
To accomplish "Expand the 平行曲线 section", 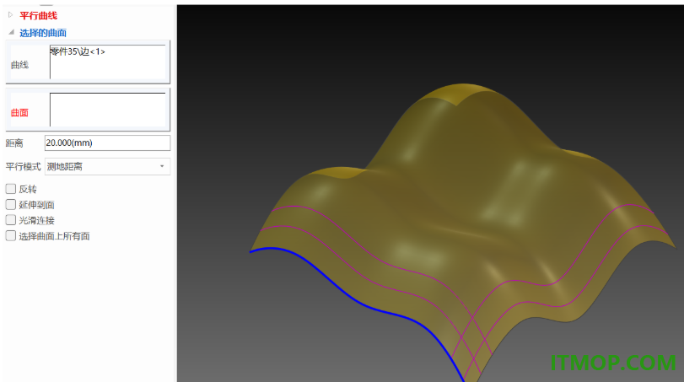I will pos(11,15).
